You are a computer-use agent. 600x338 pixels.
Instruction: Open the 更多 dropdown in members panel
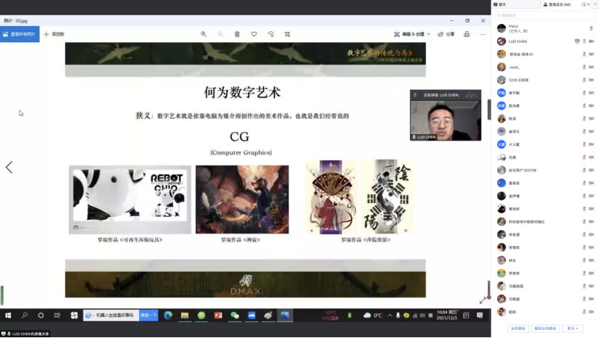573,329
